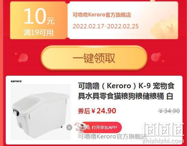Click the 一键领取 claim button
The width and height of the screenshot is (187, 146).
94,58
